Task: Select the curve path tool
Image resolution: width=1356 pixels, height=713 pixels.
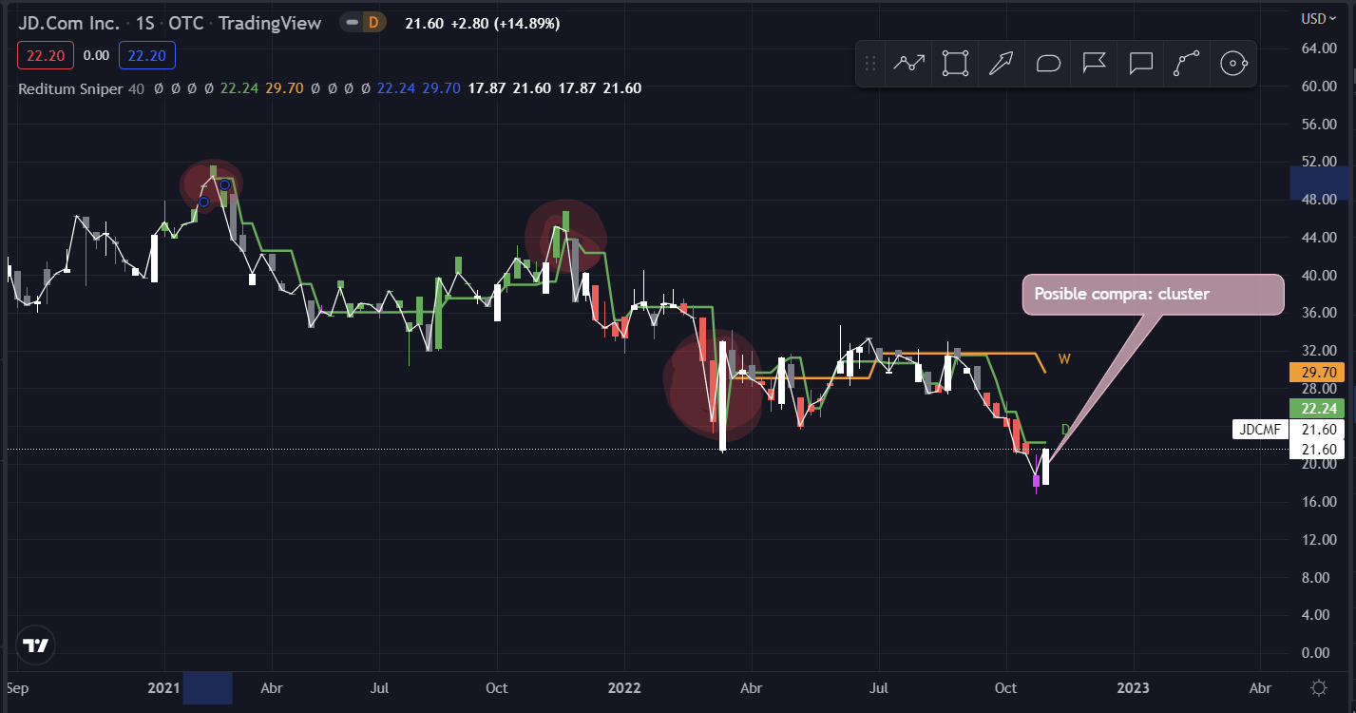Action: click(x=1187, y=64)
